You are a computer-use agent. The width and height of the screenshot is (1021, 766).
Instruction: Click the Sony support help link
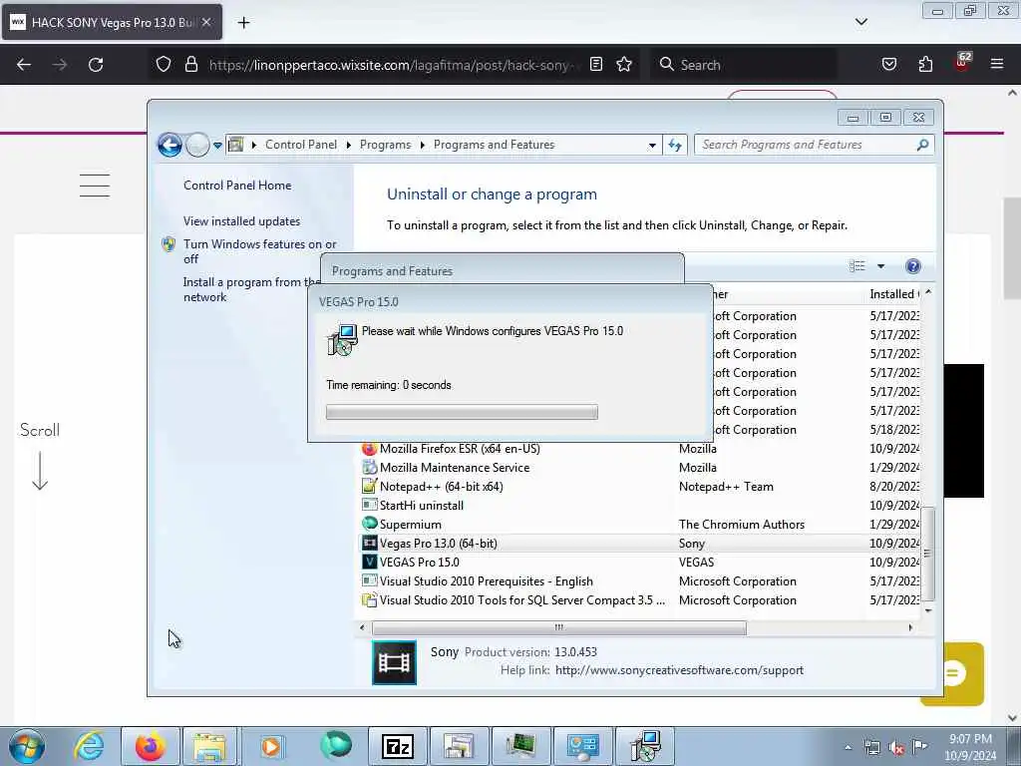click(679, 669)
